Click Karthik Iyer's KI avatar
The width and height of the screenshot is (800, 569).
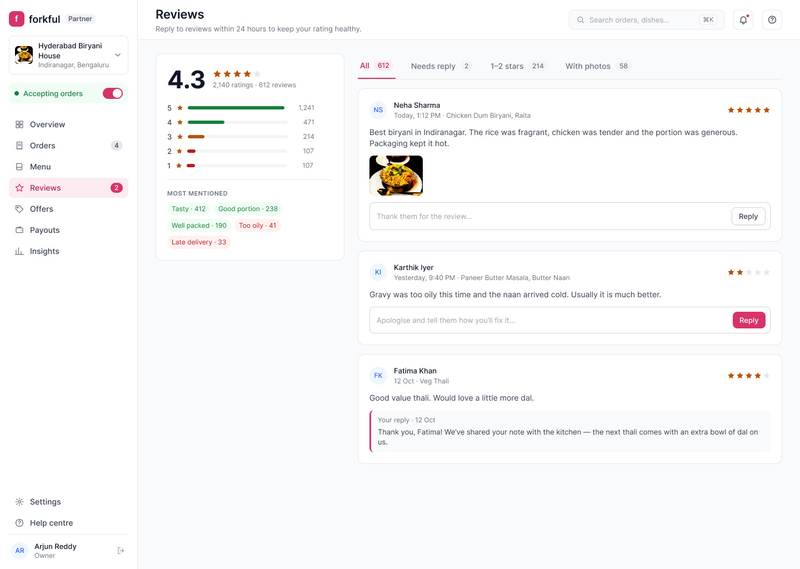[x=378, y=272]
